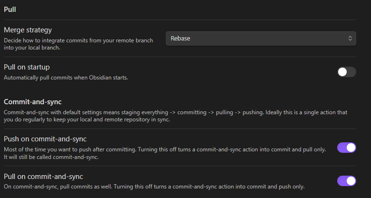Click the white knob of the Pull on startup switch
This screenshot has height=198, width=371.
pos(342,72)
